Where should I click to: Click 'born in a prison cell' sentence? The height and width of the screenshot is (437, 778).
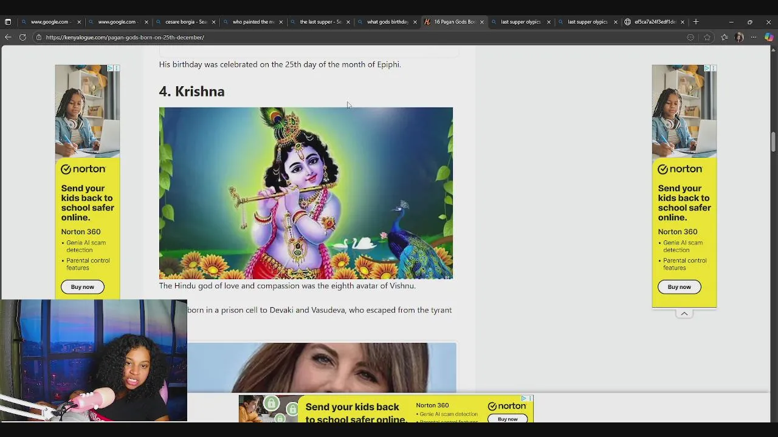(319, 310)
